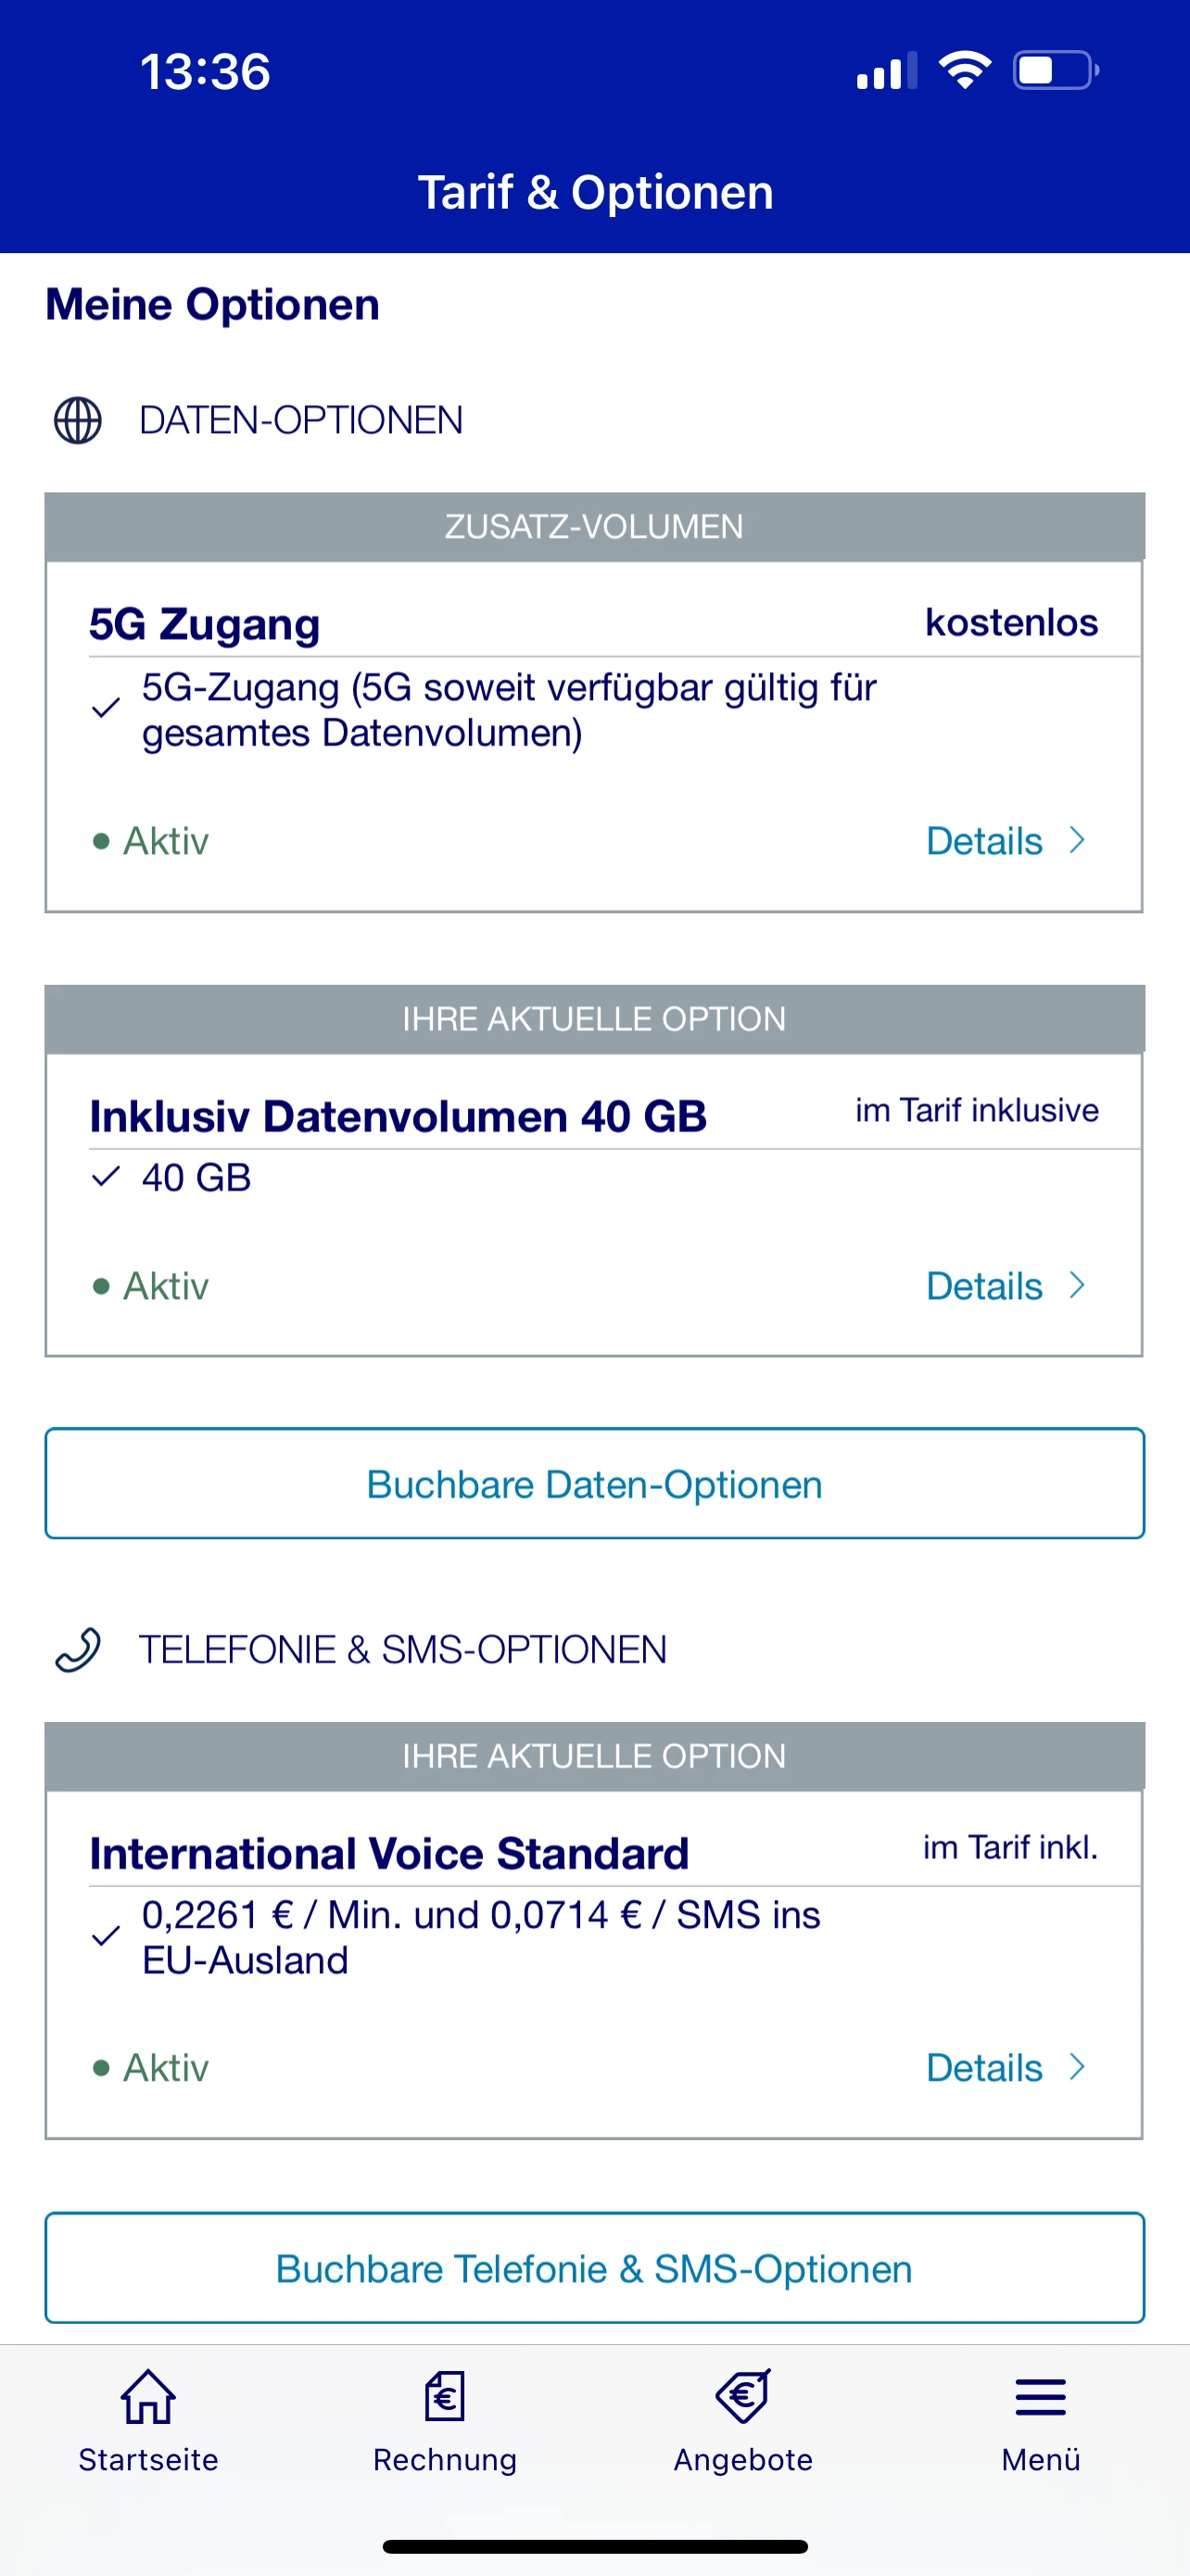Tap the globe icon beside DATEN-OPTIONEN
The height and width of the screenshot is (2576, 1190).
[78, 420]
